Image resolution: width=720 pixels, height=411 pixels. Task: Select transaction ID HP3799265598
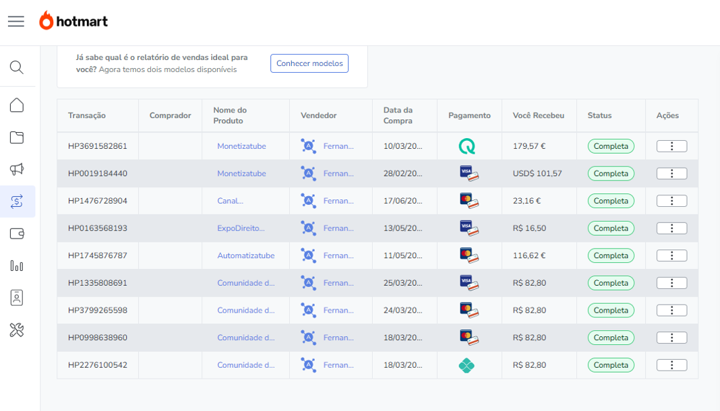pos(97,310)
